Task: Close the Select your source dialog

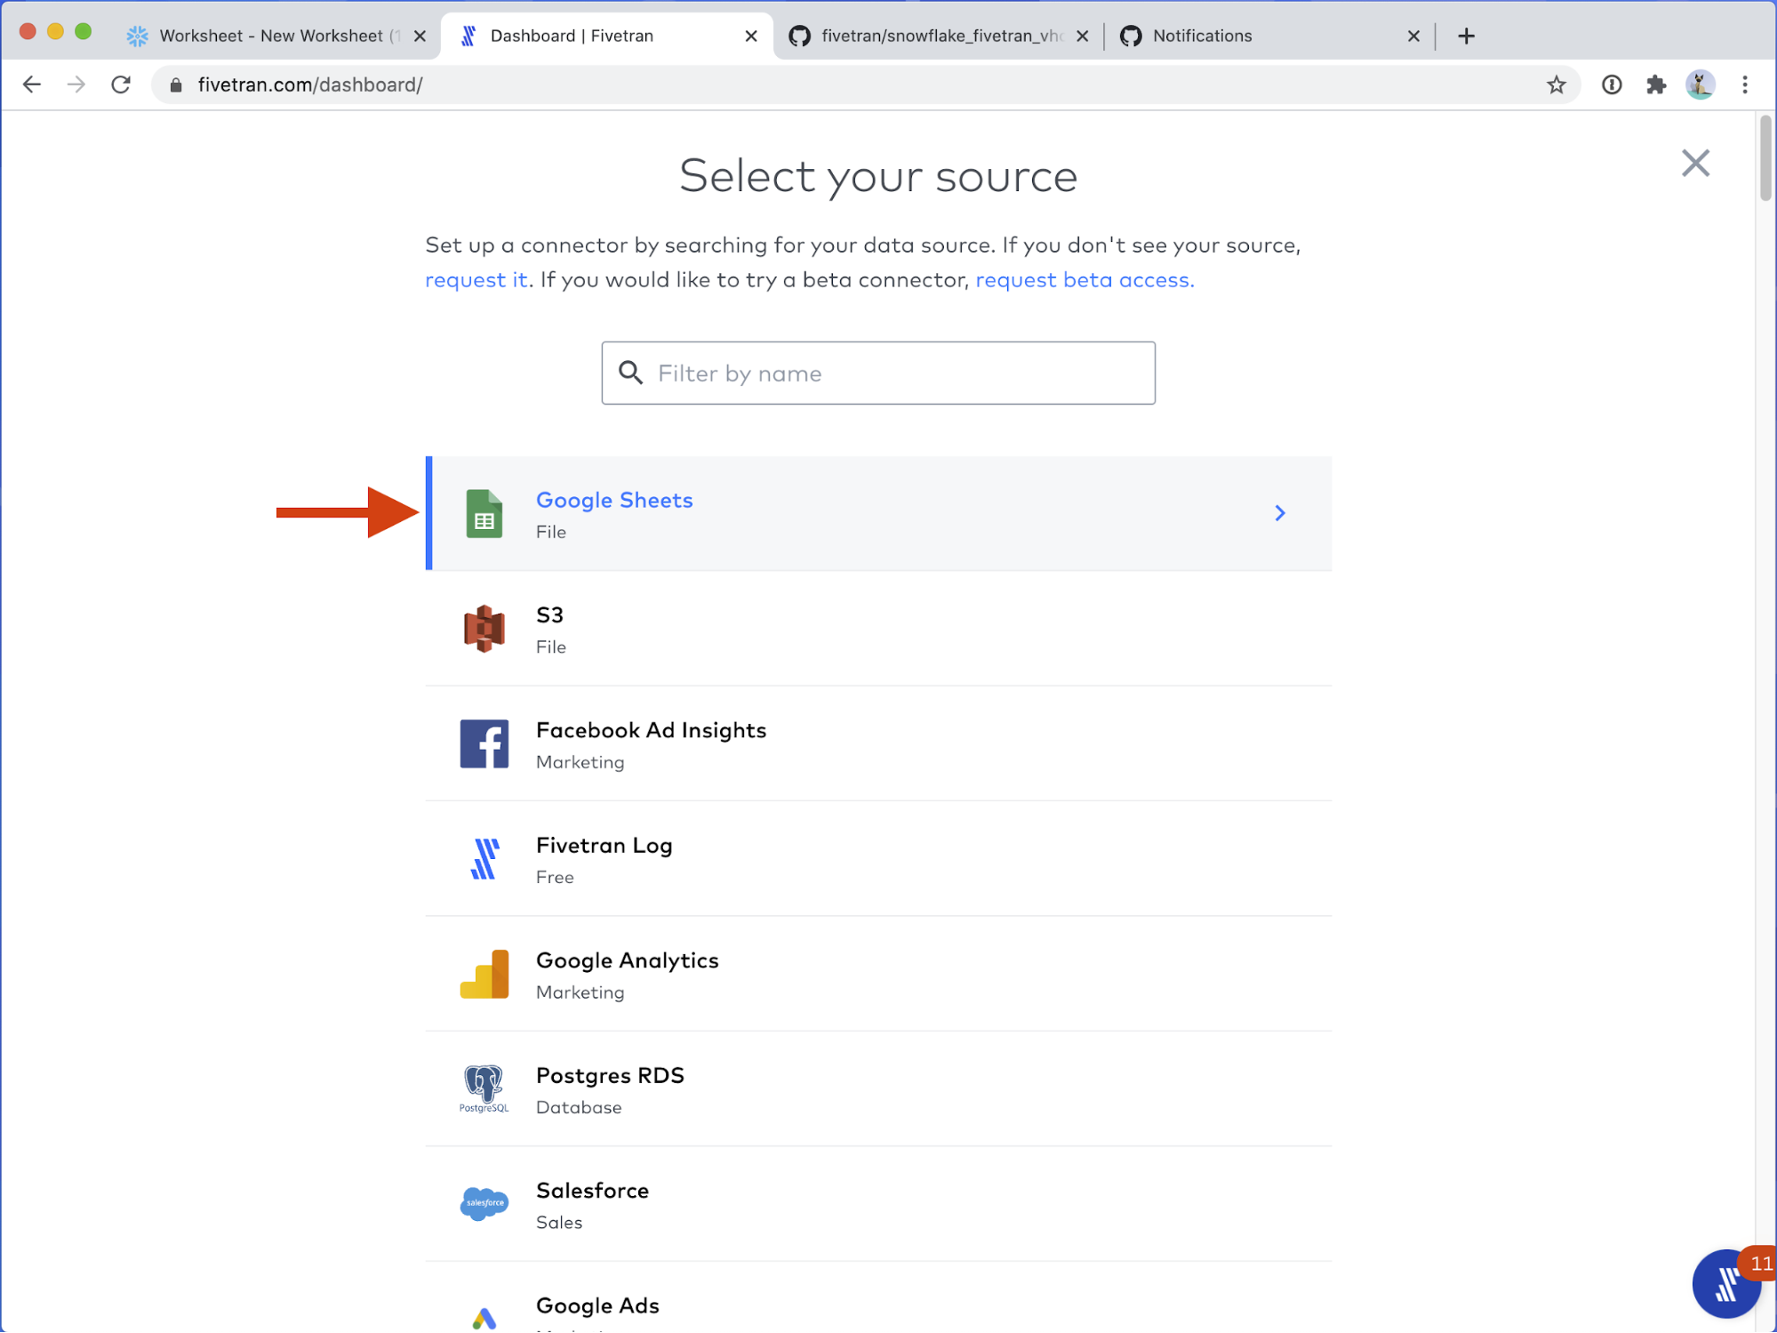Action: click(1695, 163)
